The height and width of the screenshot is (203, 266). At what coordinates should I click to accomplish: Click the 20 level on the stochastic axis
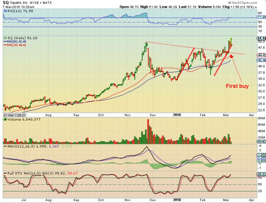[260, 191]
